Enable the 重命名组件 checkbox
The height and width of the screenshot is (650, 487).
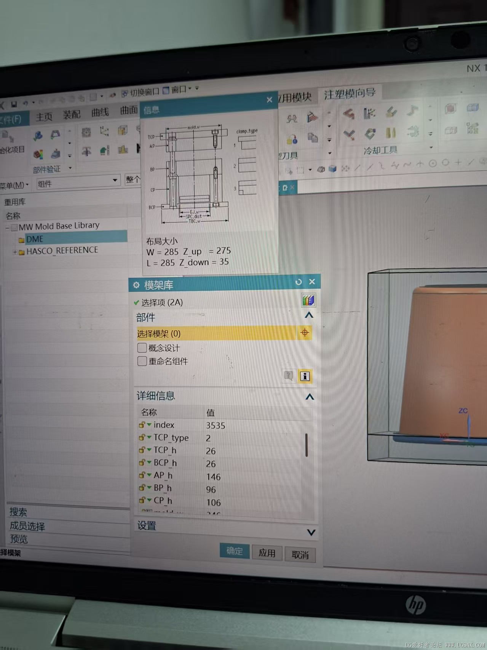coord(142,361)
